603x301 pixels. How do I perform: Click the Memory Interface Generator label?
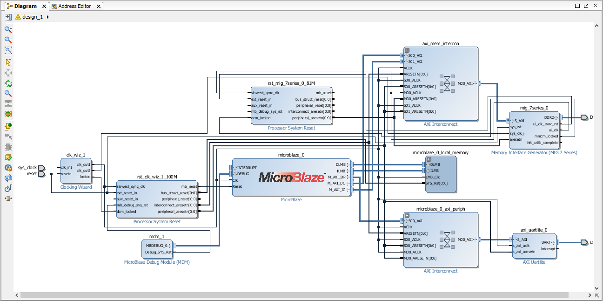534,153
